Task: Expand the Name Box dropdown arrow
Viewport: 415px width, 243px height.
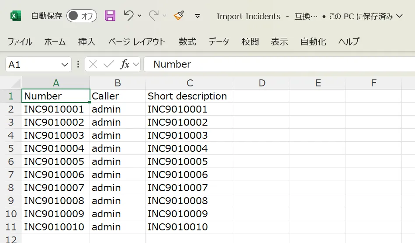Action: coord(65,65)
